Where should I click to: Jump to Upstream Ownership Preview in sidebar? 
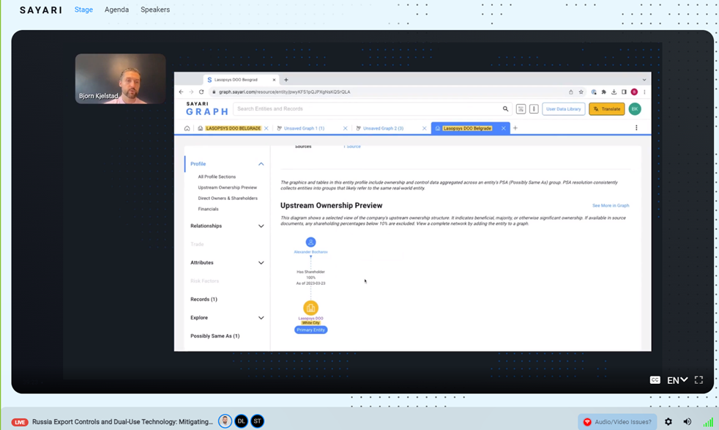tap(228, 188)
